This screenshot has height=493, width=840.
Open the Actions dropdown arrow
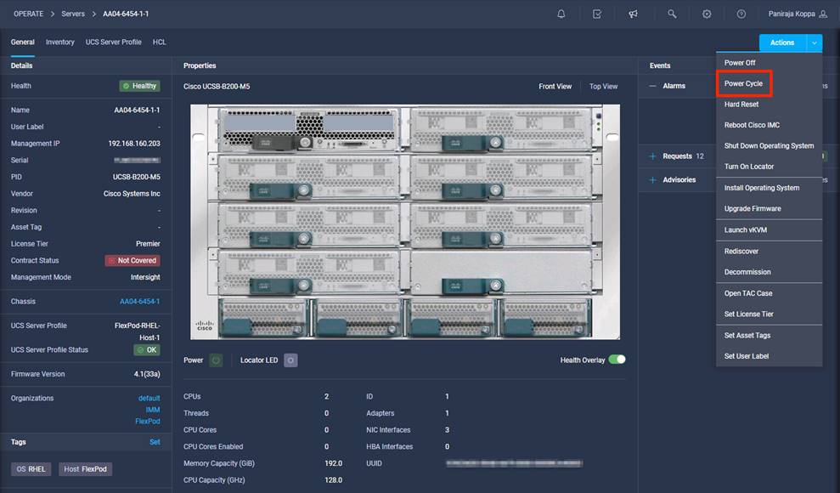[x=815, y=42]
